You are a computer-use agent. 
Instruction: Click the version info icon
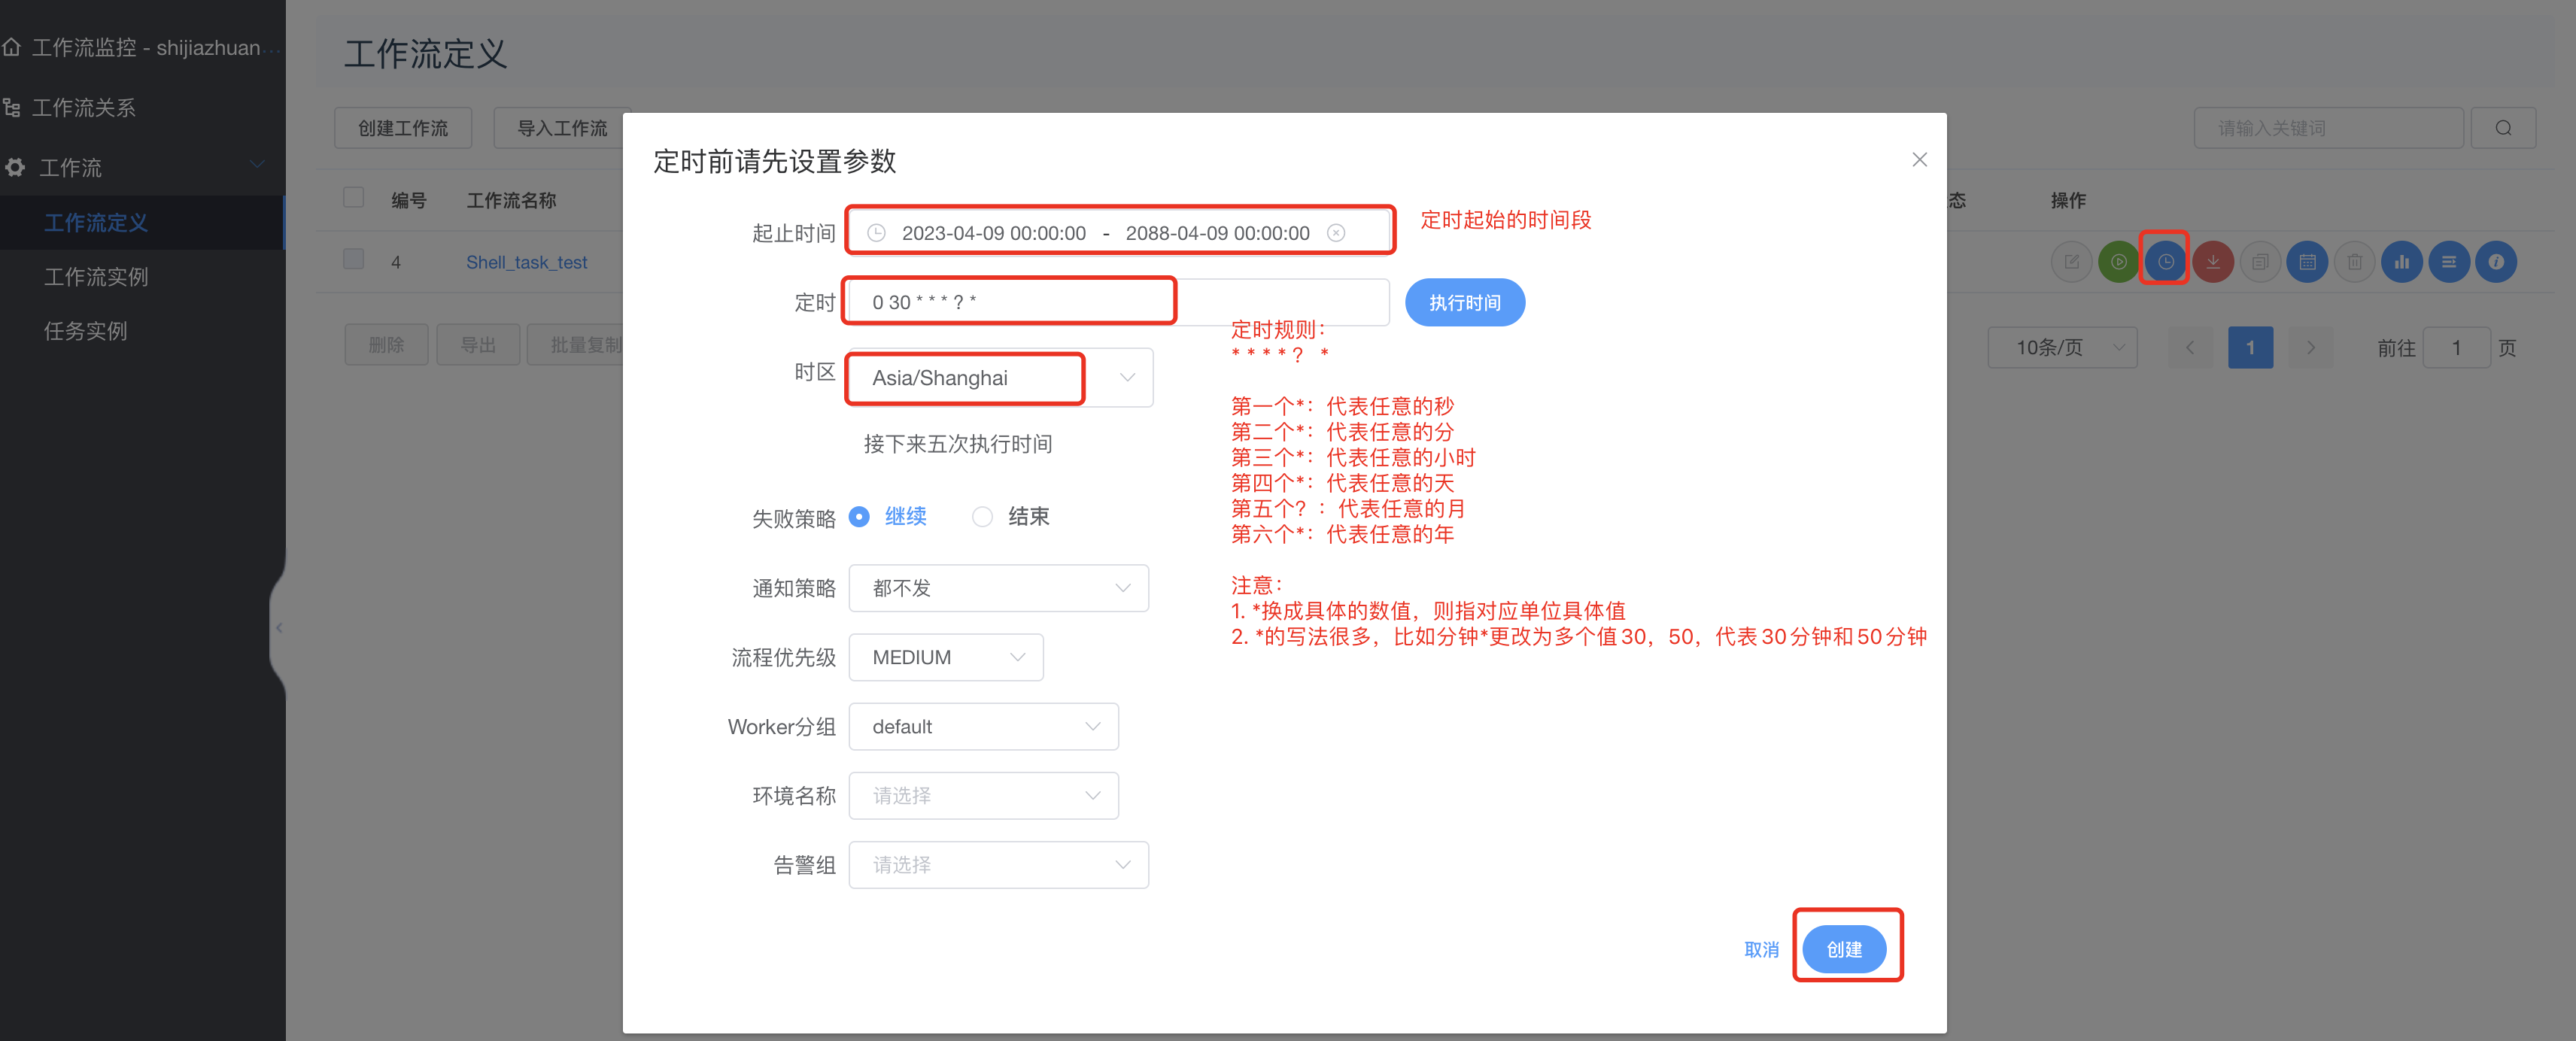(2495, 262)
